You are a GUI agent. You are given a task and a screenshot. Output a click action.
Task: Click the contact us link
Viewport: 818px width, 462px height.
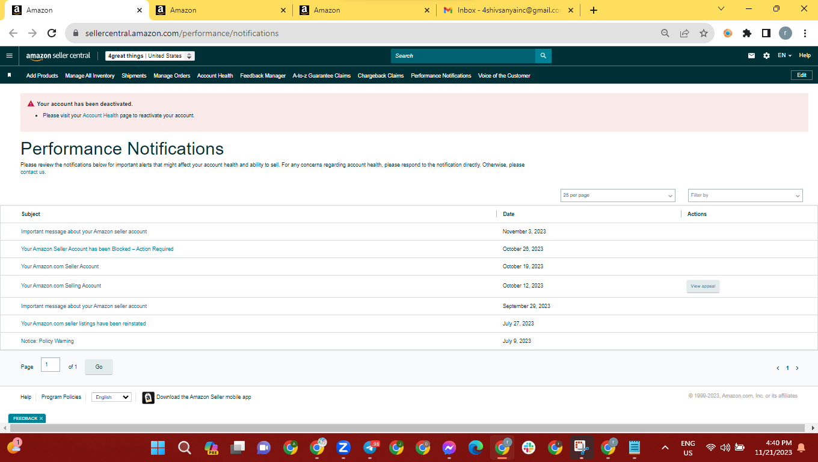click(33, 172)
